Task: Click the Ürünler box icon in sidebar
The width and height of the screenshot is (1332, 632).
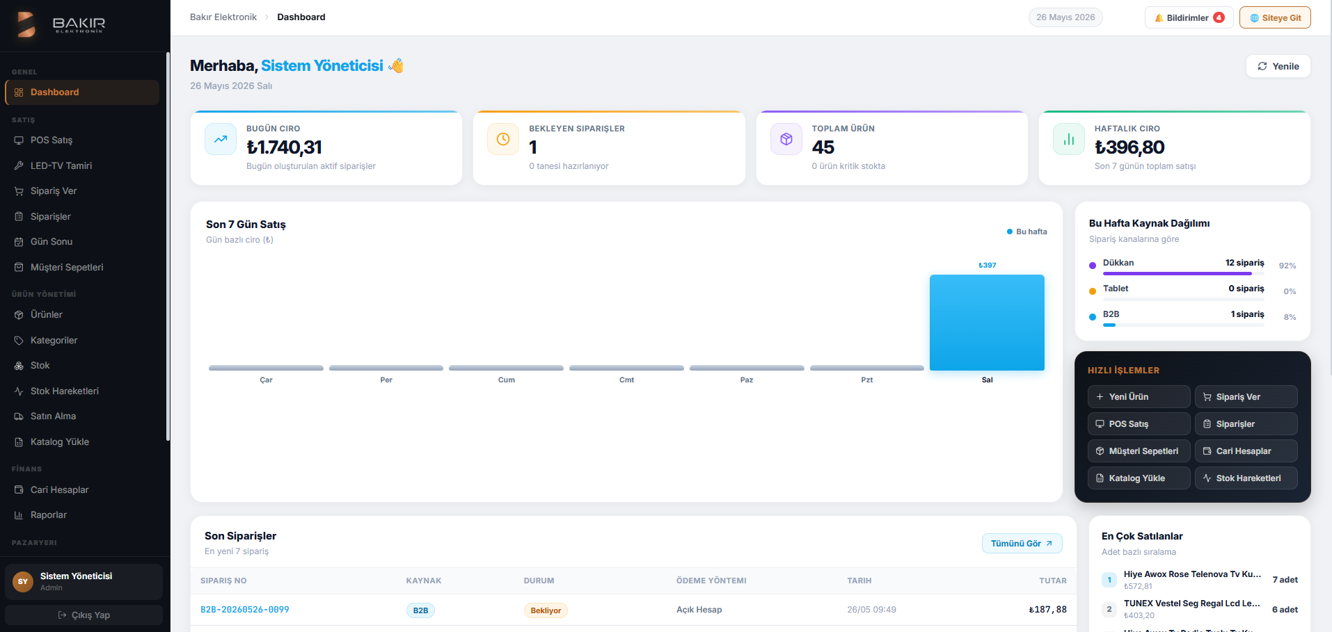Action: click(x=19, y=315)
